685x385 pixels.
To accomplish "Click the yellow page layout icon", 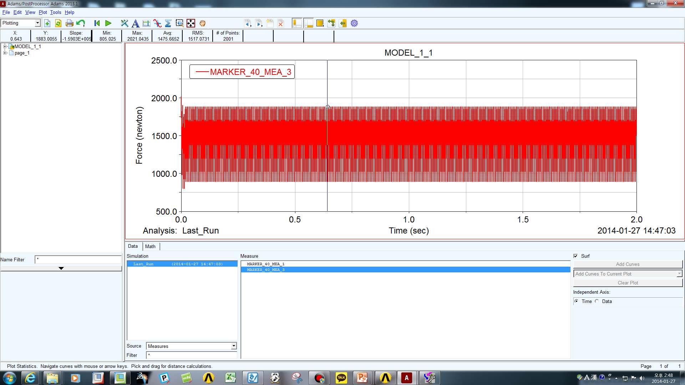I will click(320, 24).
